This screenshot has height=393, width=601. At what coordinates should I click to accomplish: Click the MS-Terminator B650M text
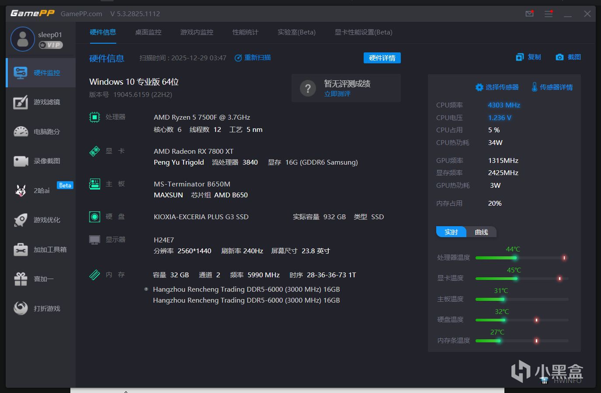[x=192, y=184]
